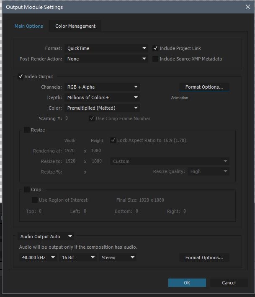Image resolution: width=255 pixels, height=297 pixels.
Task: Open the Audio Output Auto dropdown
Action: (46, 237)
